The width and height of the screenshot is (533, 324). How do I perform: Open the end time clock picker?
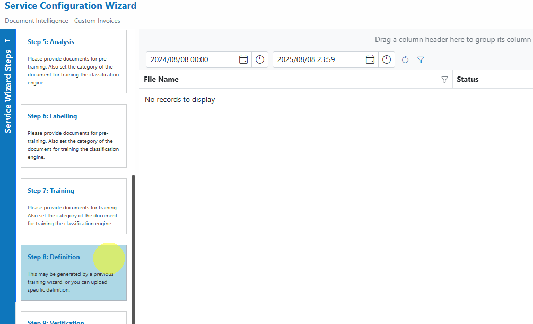387,59
